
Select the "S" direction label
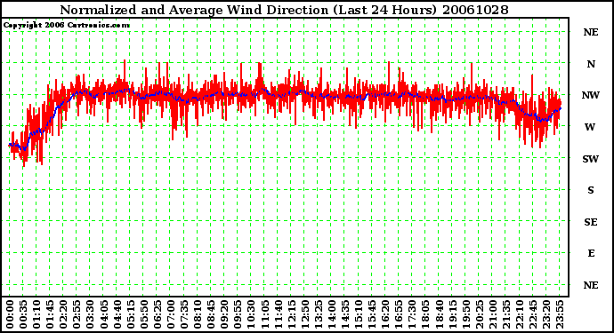591,190
